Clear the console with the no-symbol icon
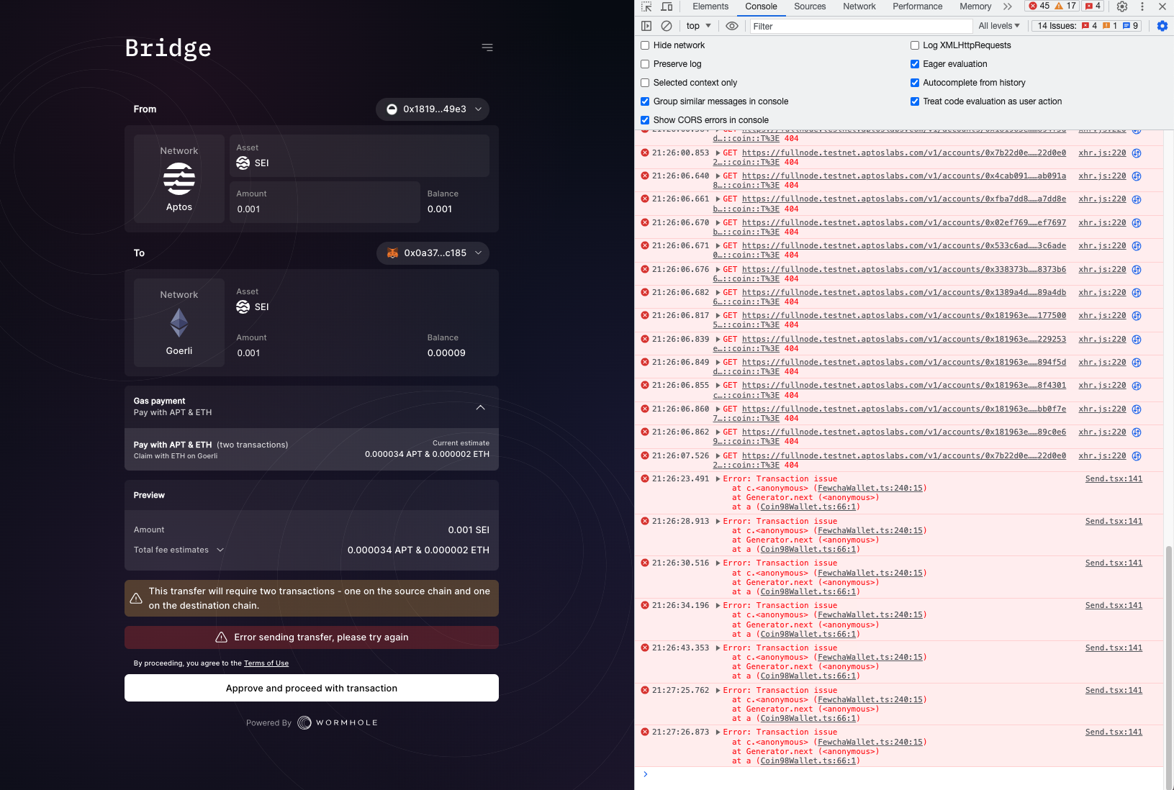 click(666, 26)
